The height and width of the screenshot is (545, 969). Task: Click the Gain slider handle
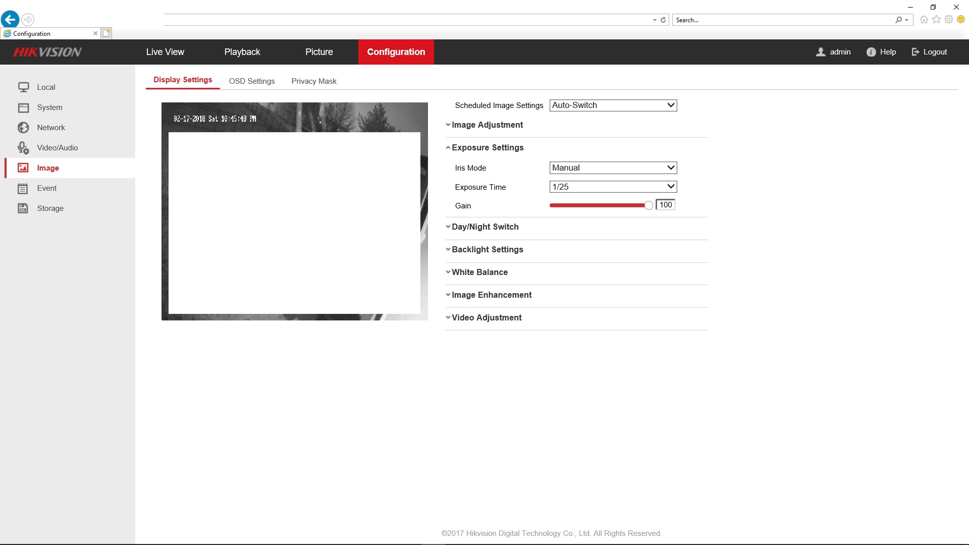[x=649, y=205]
